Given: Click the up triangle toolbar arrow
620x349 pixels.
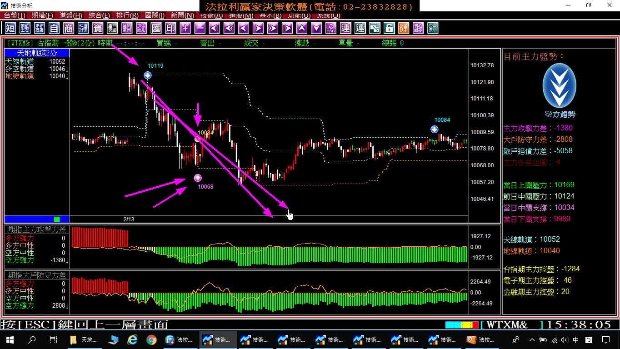Looking at the screenshot, I should coord(301,28).
